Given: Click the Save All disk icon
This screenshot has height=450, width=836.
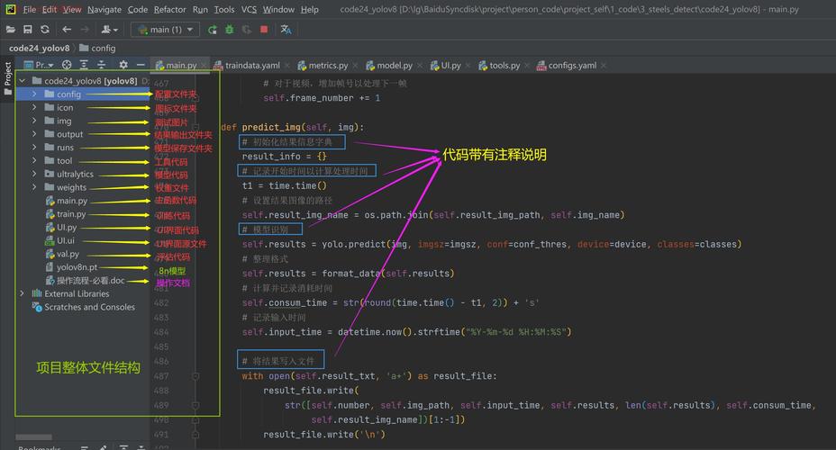Looking at the screenshot, I should click(27, 30).
